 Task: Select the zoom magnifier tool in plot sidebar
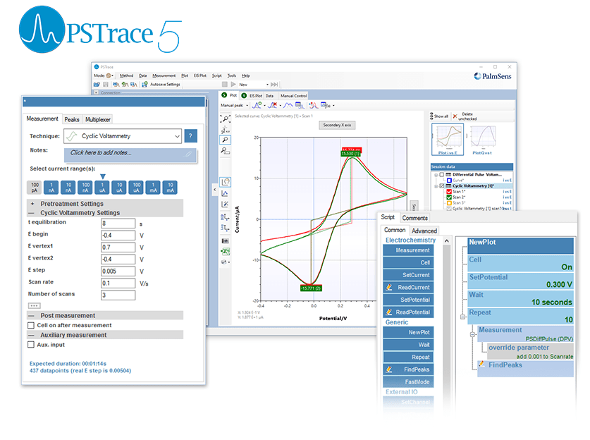tap(225, 140)
